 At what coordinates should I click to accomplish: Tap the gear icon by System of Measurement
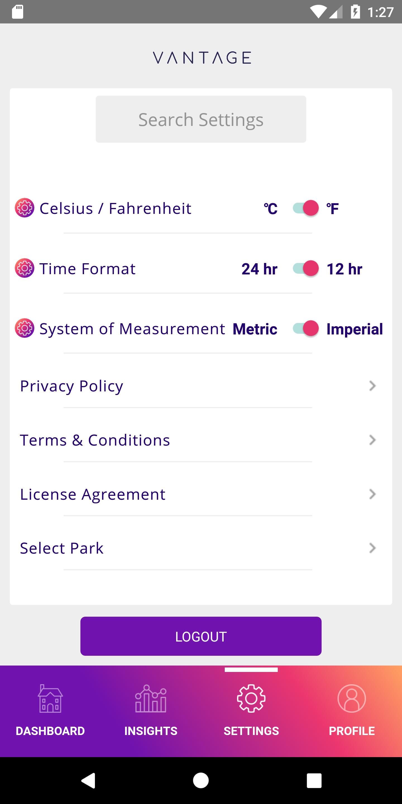pos(24,328)
